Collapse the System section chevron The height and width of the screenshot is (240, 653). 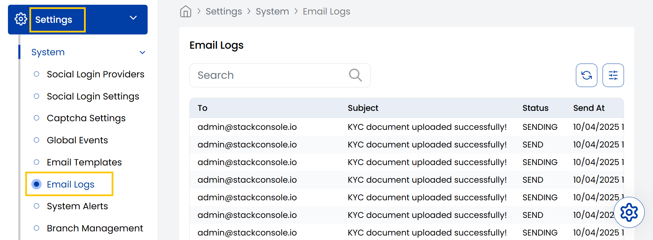tap(142, 52)
